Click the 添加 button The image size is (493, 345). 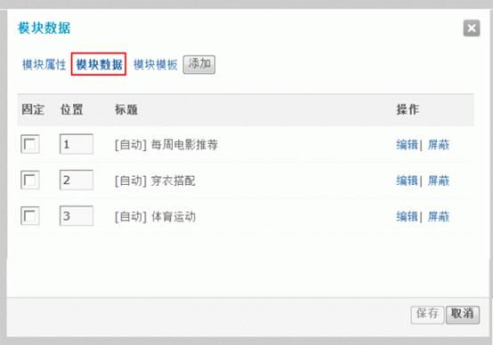[x=199, y=65]
